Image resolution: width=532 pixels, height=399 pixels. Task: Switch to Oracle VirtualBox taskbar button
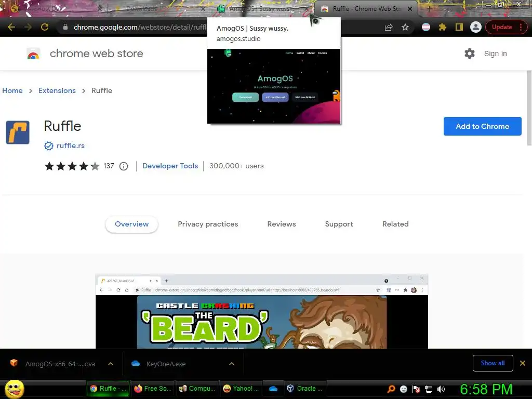(304, 389)
